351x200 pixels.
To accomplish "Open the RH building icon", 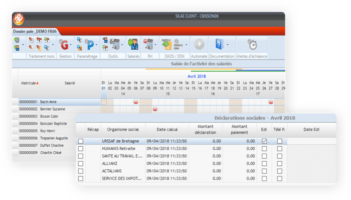I will tap(148, 44).
